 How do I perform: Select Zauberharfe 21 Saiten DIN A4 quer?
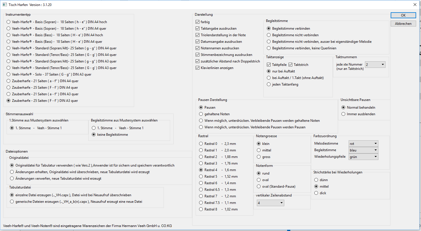click(x=9, y=81)
